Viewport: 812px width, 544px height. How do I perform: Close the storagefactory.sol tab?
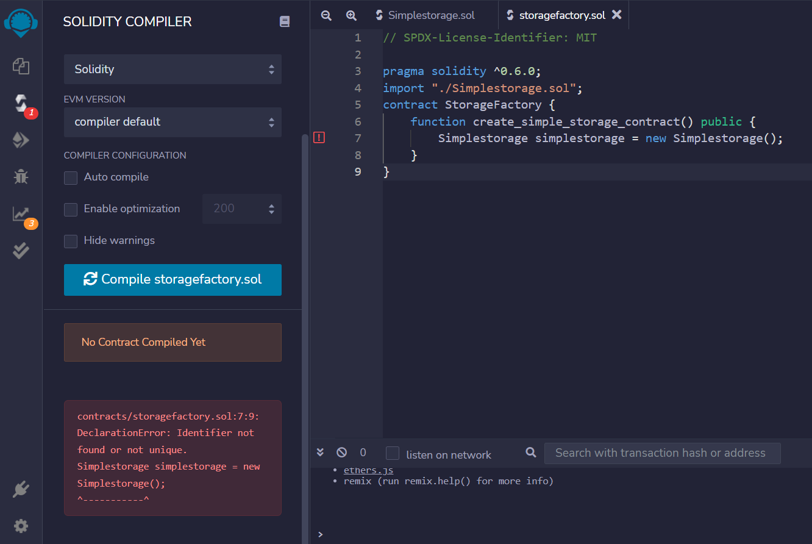(617, 15)
